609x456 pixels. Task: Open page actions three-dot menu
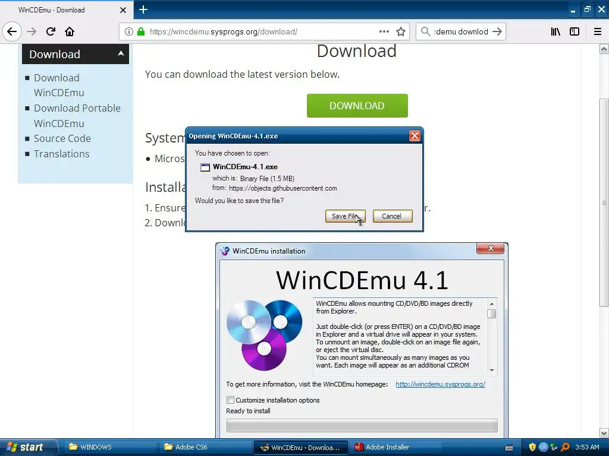point(384,31)
